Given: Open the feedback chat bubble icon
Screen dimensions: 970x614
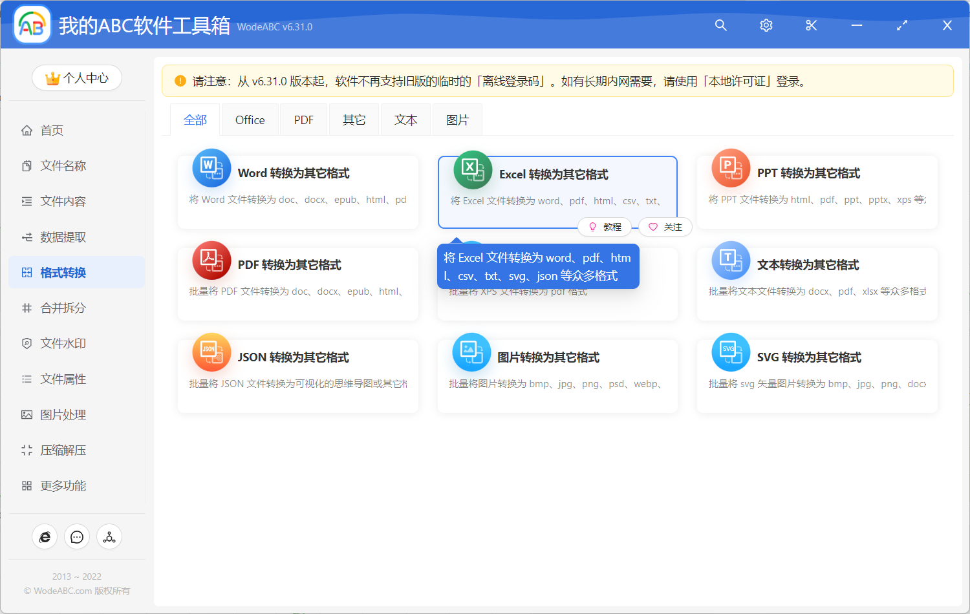Looking at the screenshot, I should [x=77, y=536].
